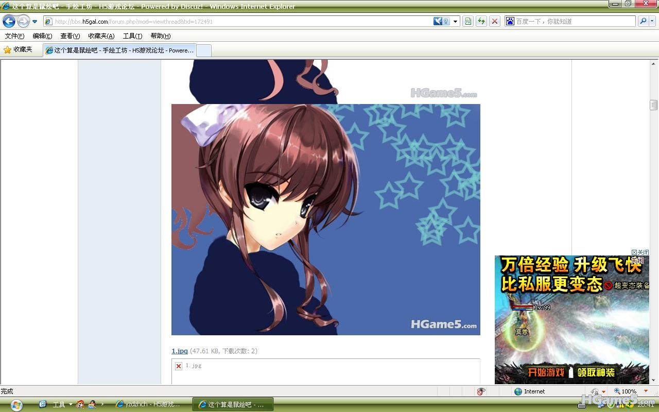Expand the quick launch overflow chevron
The height and width of the screenshot is (412, 659).
(102, 404)
